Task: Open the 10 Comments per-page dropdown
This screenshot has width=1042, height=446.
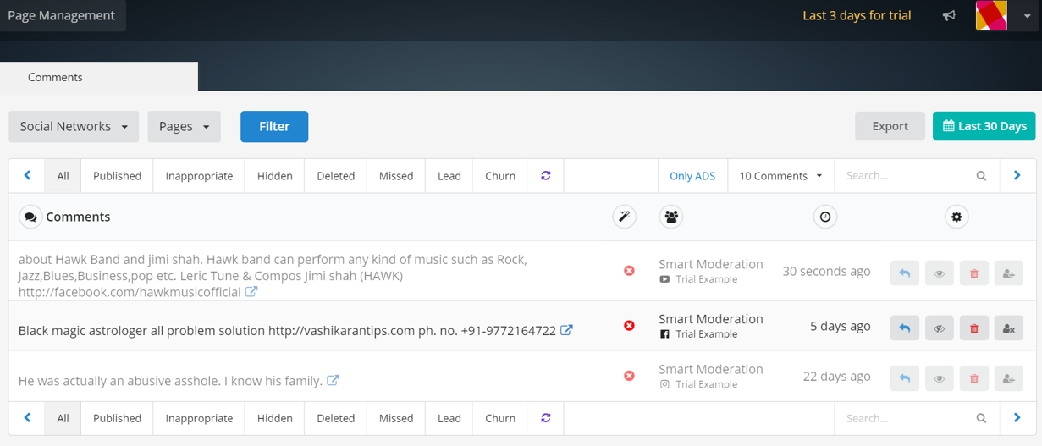Action: point(780,176)
